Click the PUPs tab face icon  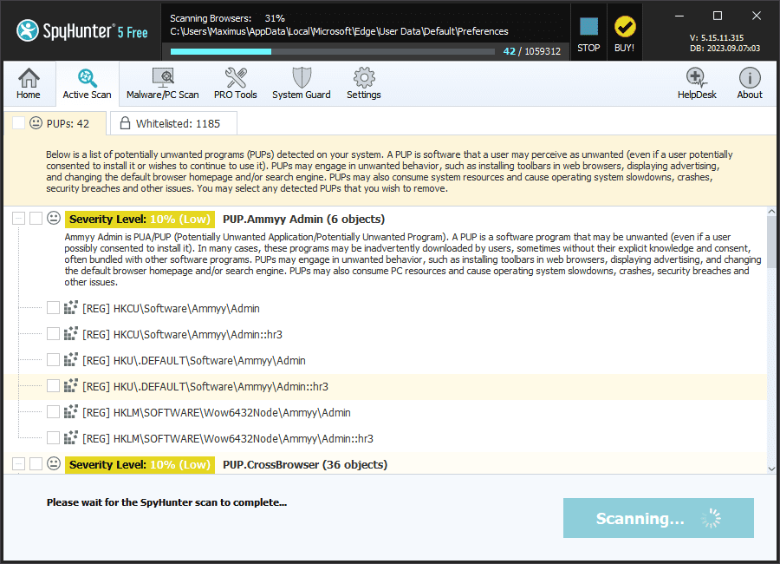(36, 123)
